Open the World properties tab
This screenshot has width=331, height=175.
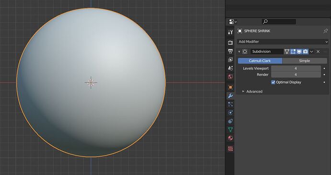(x=230, y=76)
